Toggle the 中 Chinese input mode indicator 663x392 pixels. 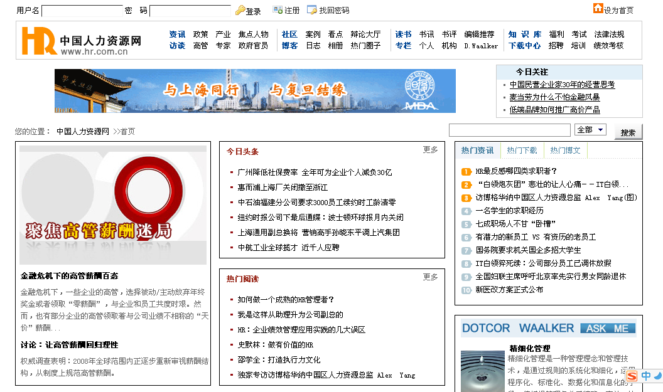pos(645,376)
